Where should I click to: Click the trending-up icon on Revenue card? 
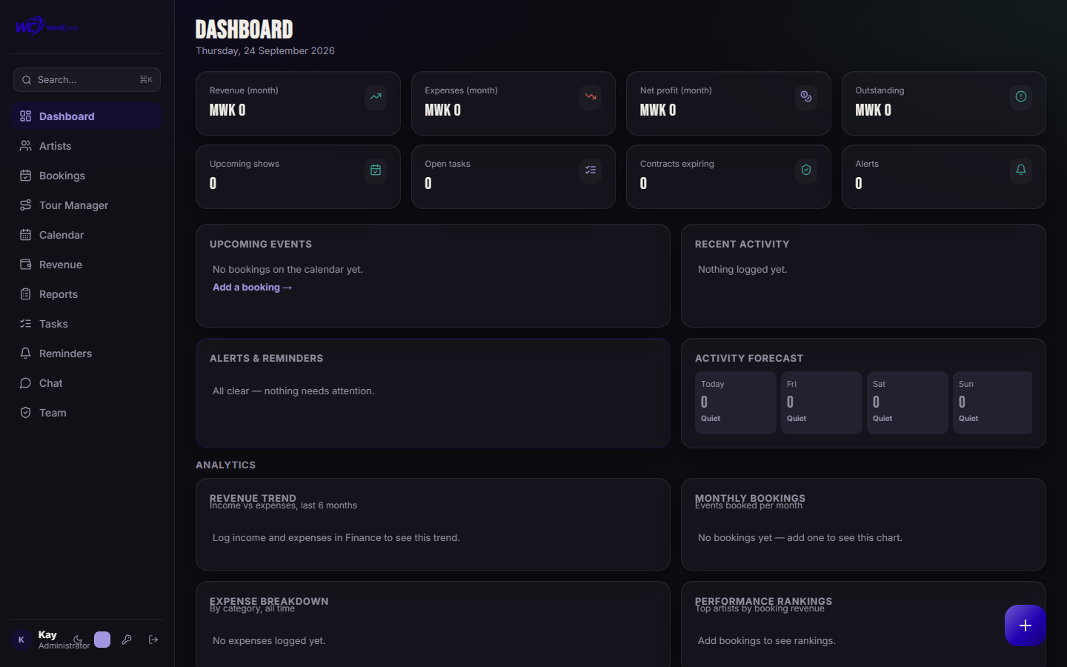(x=376, y=97)
